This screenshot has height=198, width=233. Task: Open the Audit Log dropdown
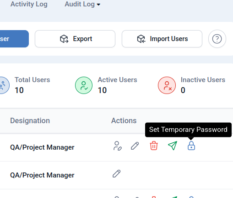82,4
